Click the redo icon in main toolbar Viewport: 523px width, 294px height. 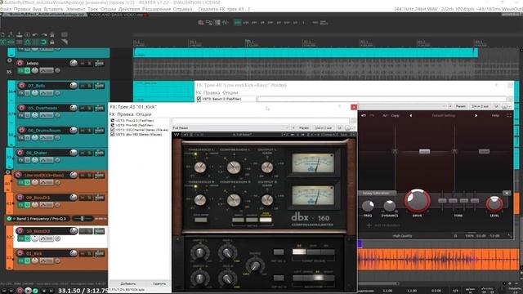(44, 34)
